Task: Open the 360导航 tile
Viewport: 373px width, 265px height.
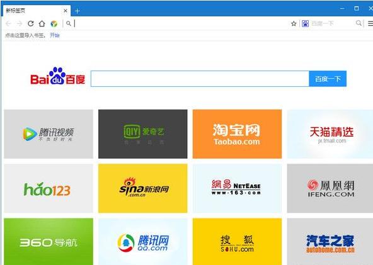Action: [49, 242]
